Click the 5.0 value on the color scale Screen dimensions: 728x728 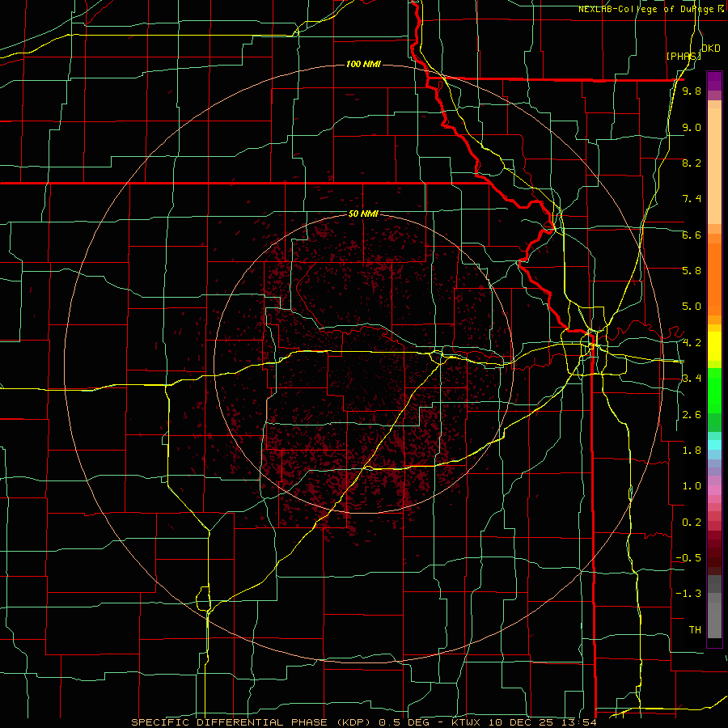point(692,307)
